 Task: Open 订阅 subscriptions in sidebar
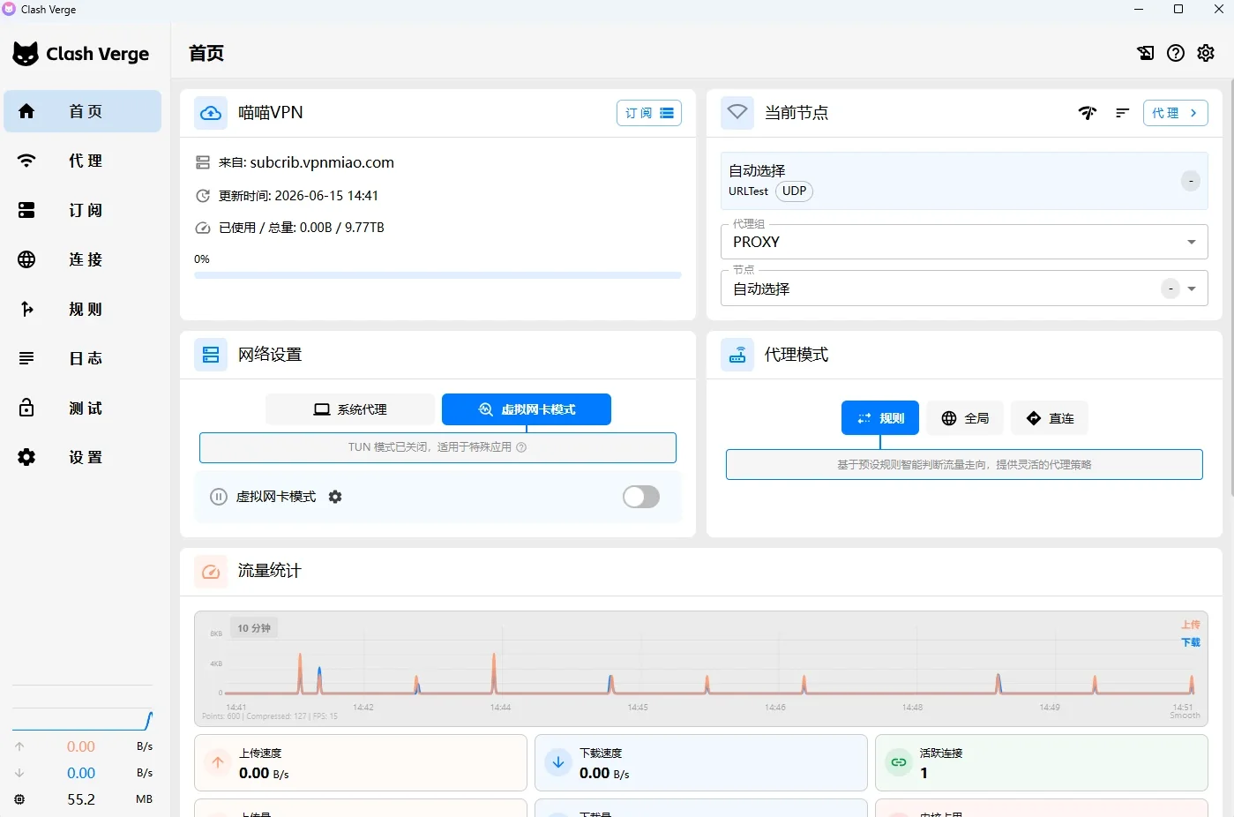[83, 210]
